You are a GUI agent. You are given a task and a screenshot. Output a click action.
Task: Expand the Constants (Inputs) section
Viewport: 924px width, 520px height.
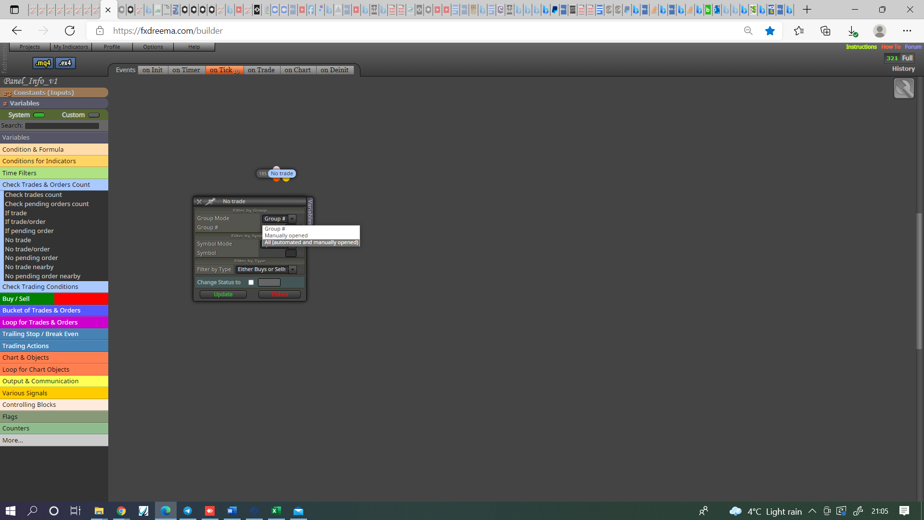[x=54, y=93]
